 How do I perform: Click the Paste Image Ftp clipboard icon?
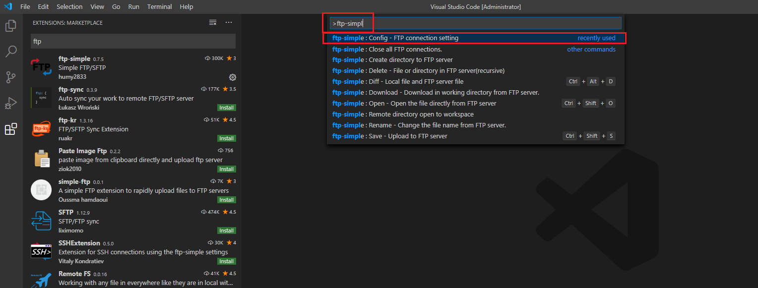41,159
